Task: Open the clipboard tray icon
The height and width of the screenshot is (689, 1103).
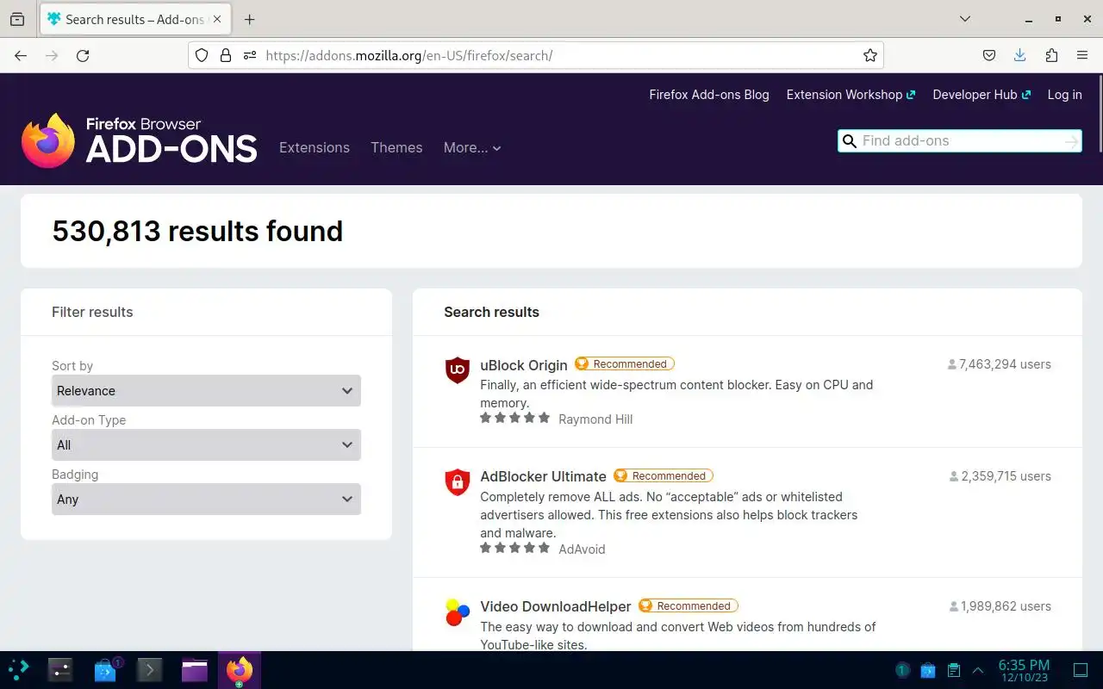Action: 954,670
